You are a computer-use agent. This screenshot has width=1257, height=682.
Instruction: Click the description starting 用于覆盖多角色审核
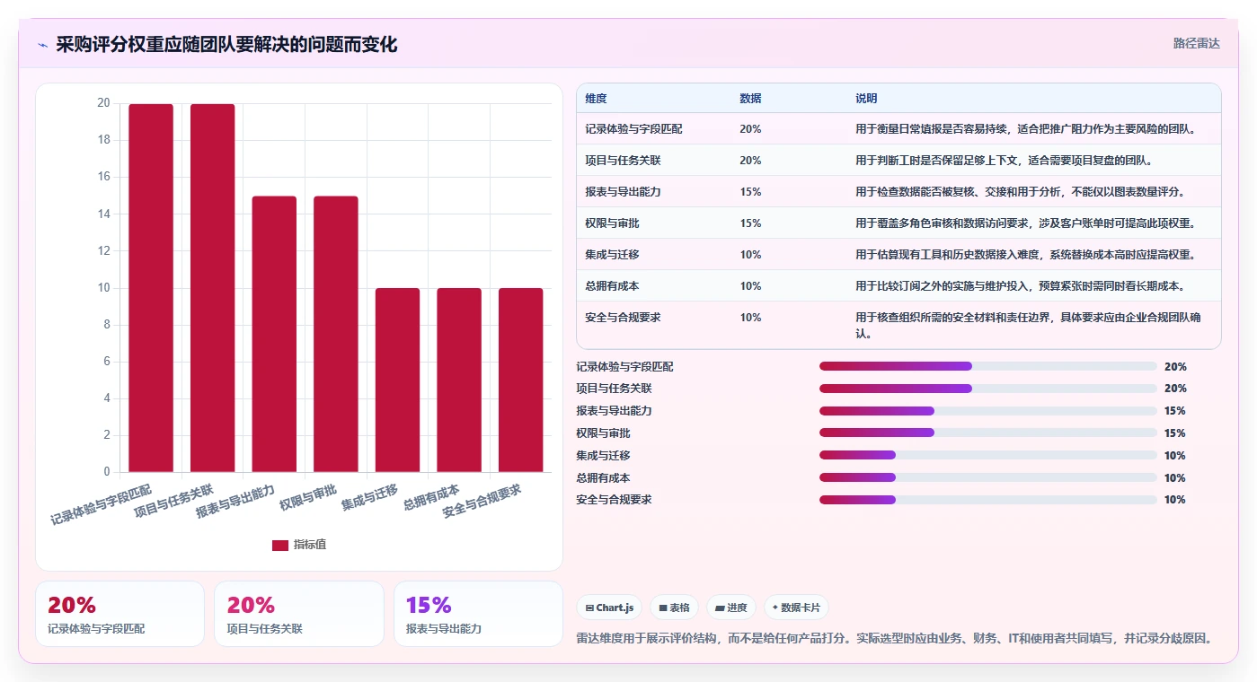point(1025,223)
